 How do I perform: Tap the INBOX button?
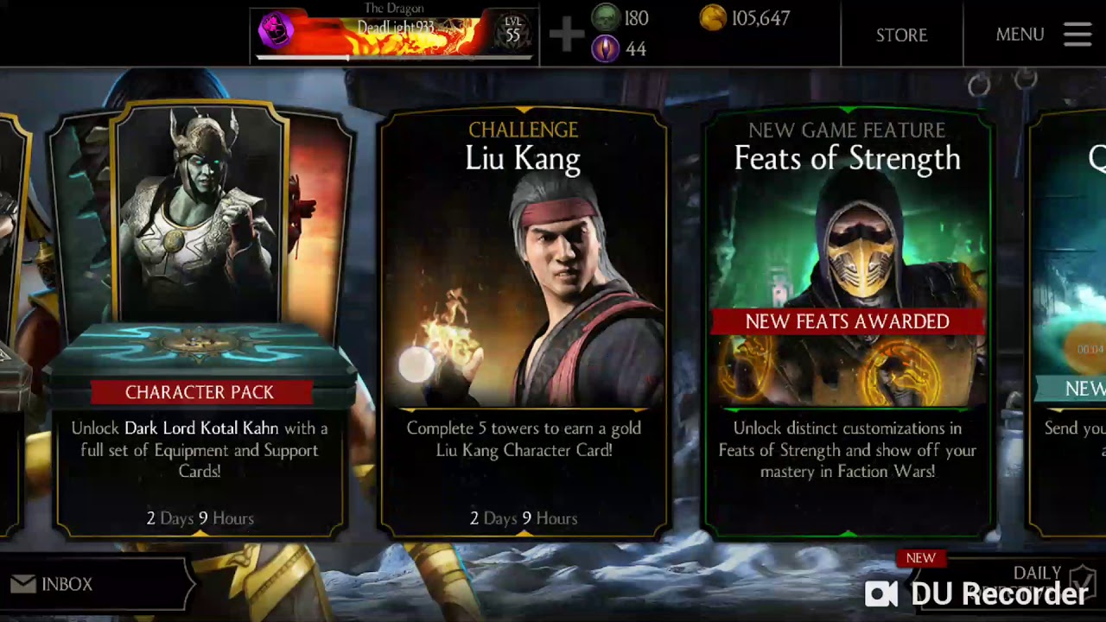pyautogui.click(x=95, y=585)
